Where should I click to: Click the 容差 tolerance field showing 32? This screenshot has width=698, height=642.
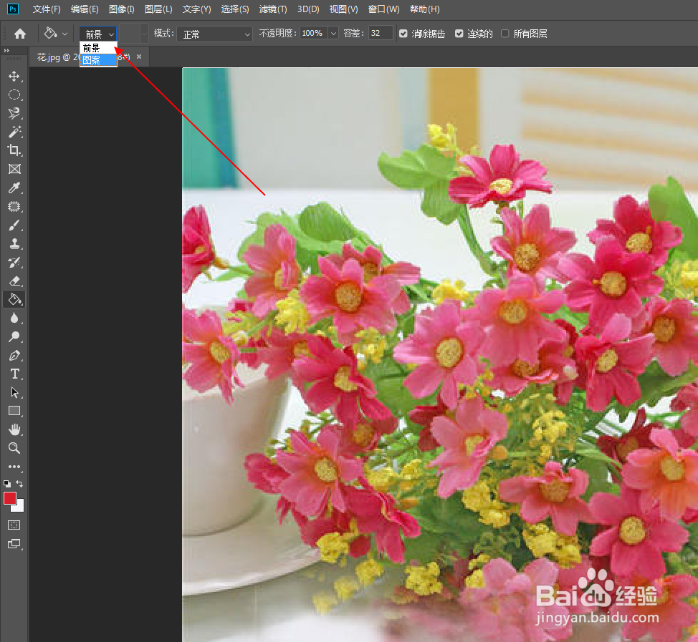click(380, 34)
